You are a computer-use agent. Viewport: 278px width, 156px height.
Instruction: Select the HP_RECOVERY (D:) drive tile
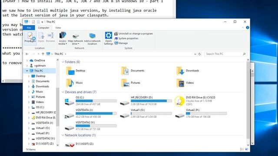click(x=146, y=101)
